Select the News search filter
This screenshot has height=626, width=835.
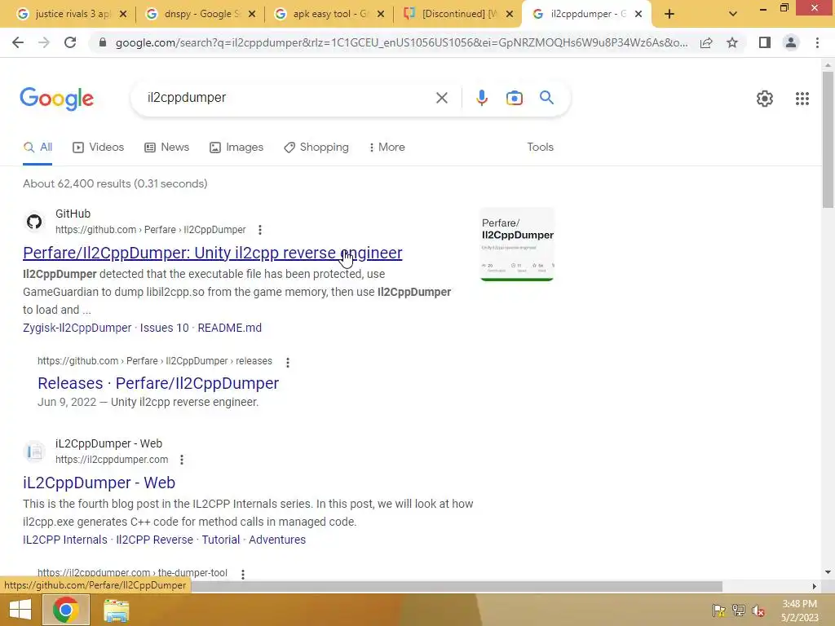click(x=166, y=147)
